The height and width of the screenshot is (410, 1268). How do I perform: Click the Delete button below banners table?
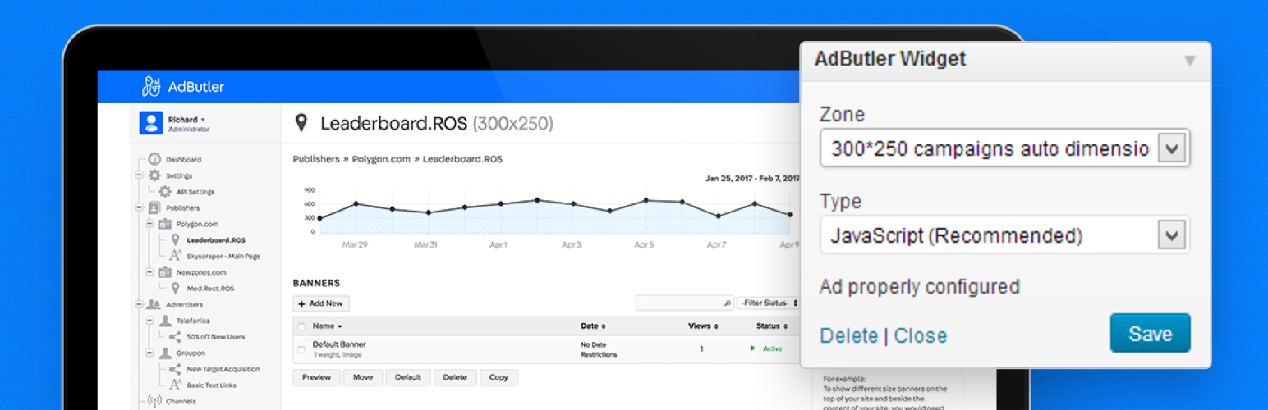[x=454, y=377]
